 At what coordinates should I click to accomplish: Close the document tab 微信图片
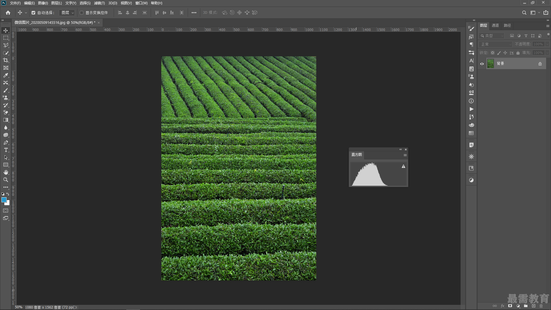(x=99, y=23)
